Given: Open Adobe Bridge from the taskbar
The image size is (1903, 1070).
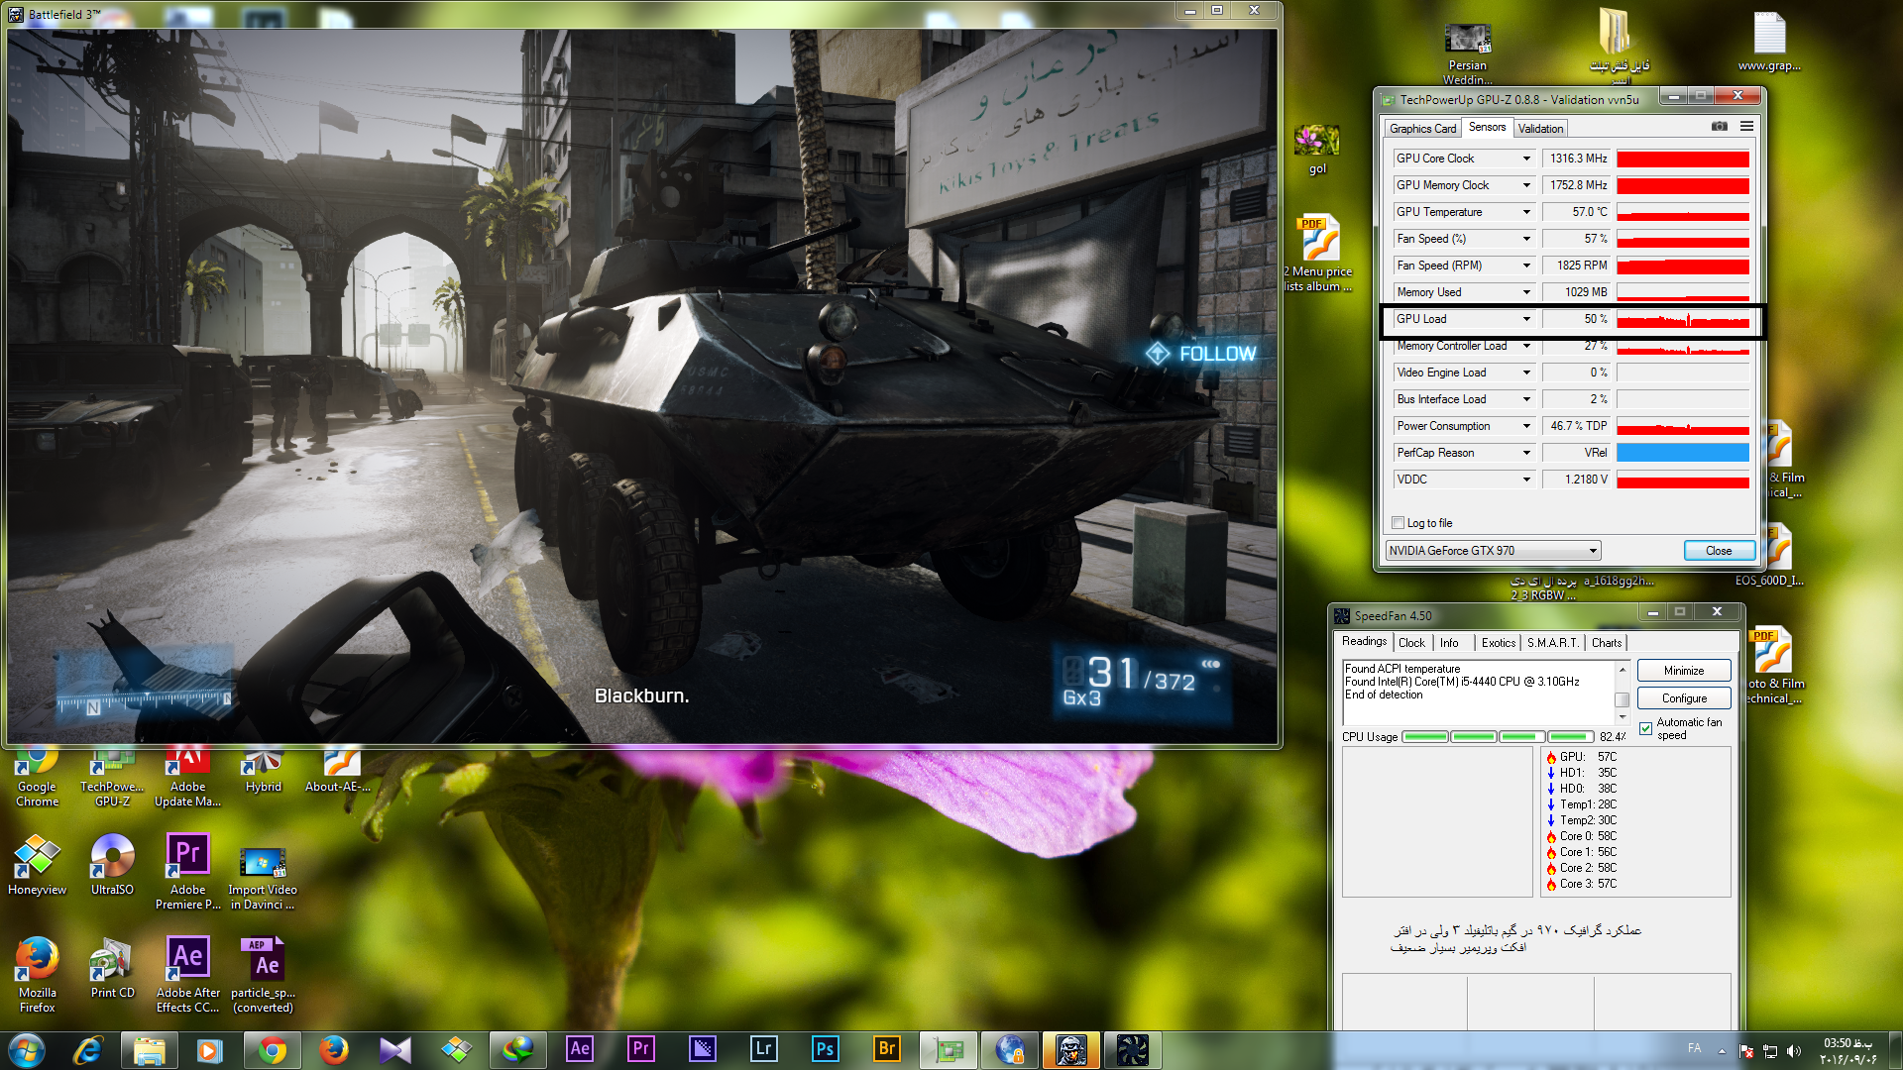Looking at the screenshot, I should 886,1049.
